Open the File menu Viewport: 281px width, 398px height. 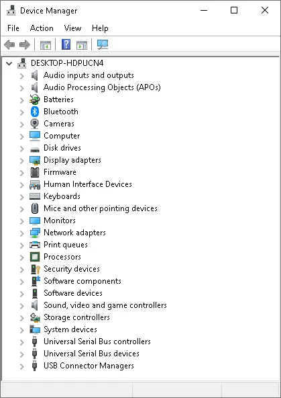pyautogui.click(x=13, y=28)
